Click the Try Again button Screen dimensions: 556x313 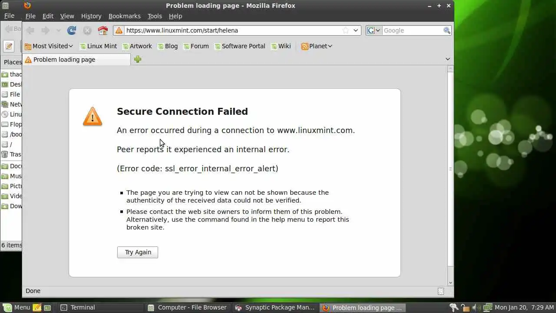click(138, 252)
